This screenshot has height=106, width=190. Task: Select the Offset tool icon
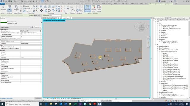coord(45,7)
